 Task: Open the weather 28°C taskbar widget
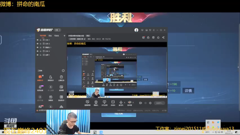point(206,132)
